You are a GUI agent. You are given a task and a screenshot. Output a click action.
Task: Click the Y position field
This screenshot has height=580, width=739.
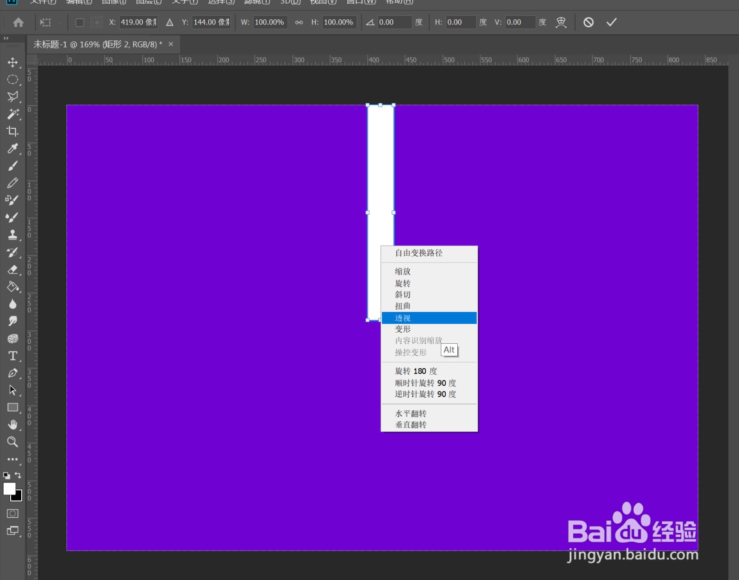[212, 22]
